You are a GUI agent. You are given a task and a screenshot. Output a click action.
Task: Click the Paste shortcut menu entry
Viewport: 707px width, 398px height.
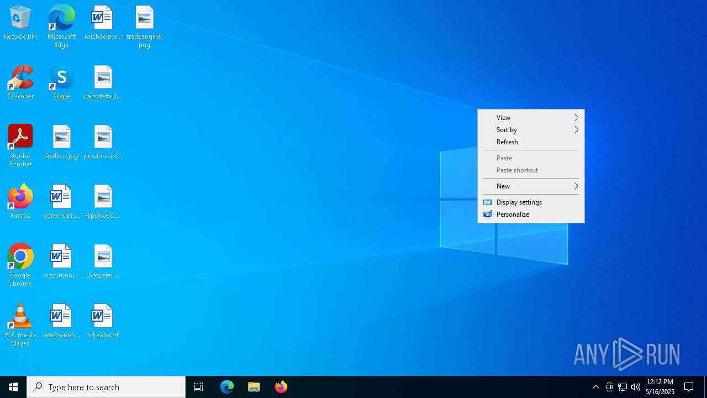tap(531, 170)
